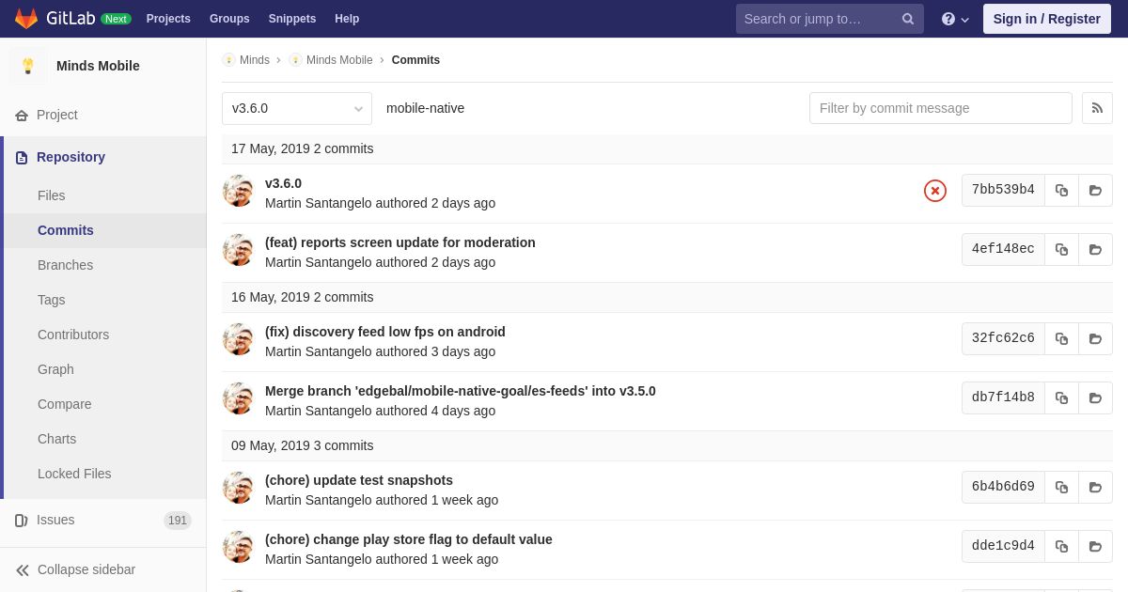
Task: Expand the Help question-mark dropdown
Action: point(954,19)
